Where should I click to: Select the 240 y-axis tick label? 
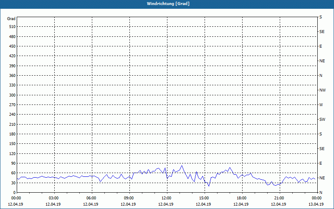click(x=12, y=115)
